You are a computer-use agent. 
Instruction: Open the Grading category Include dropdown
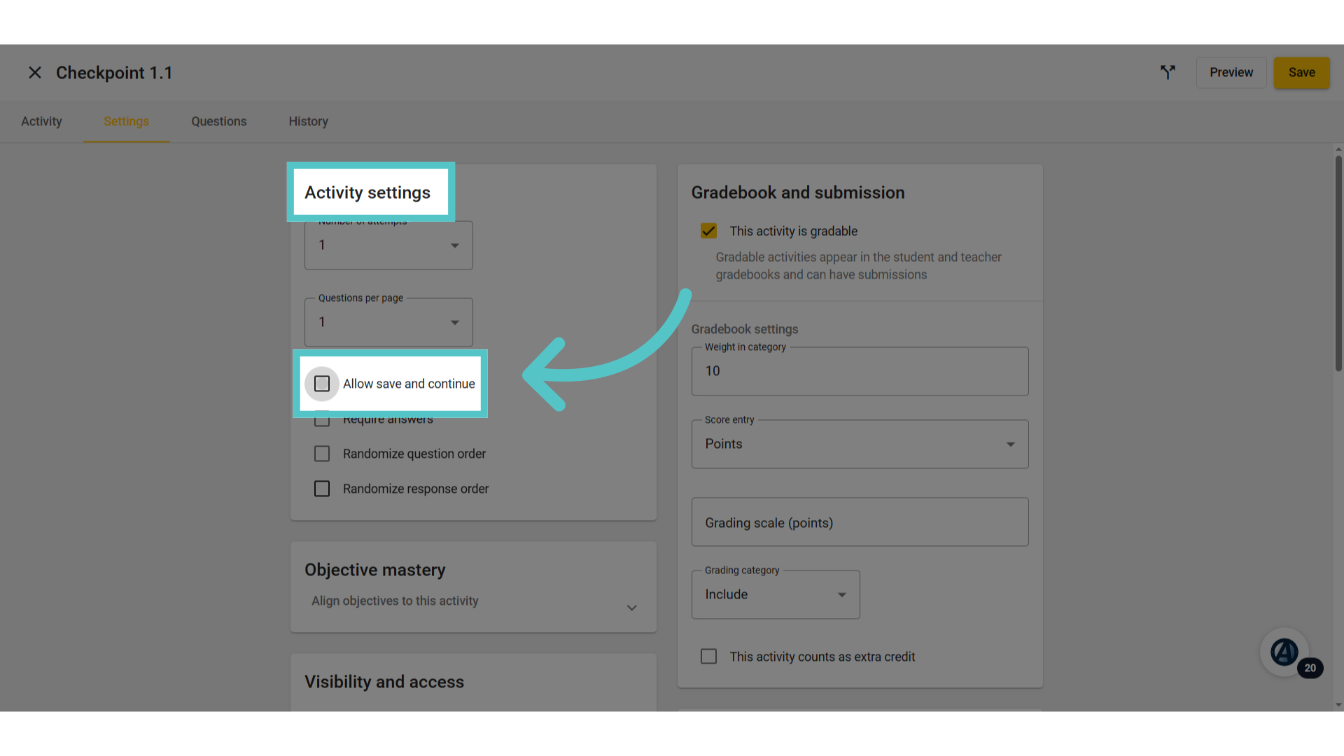coord(776,594)
